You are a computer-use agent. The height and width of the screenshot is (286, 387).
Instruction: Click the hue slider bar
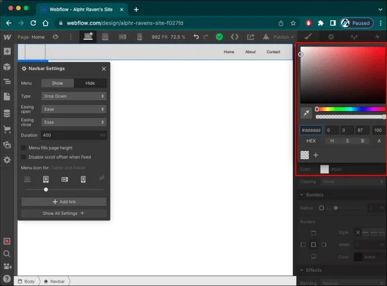pos(351,109)
